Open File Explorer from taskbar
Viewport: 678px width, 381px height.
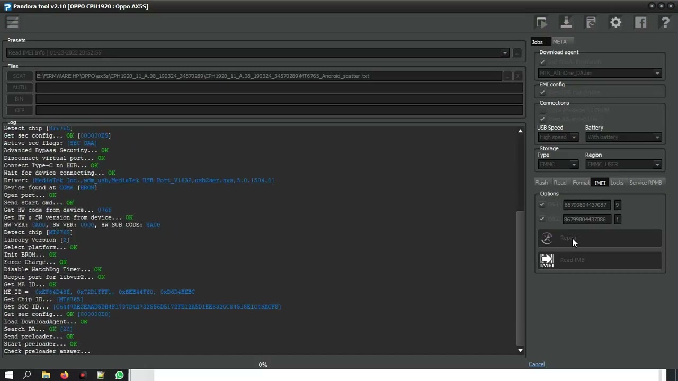pos(46,375)
